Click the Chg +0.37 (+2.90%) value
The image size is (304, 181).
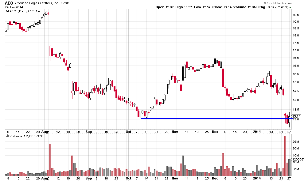(273, 7)
